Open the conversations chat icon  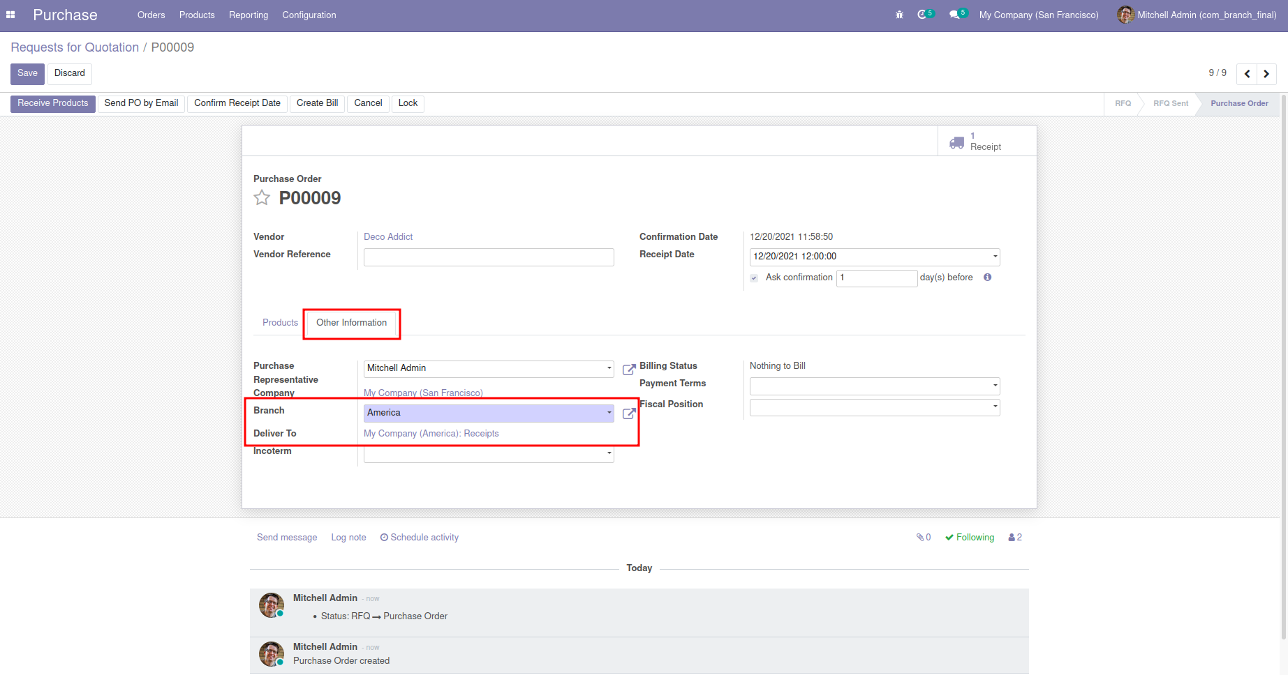coord(954,15)
